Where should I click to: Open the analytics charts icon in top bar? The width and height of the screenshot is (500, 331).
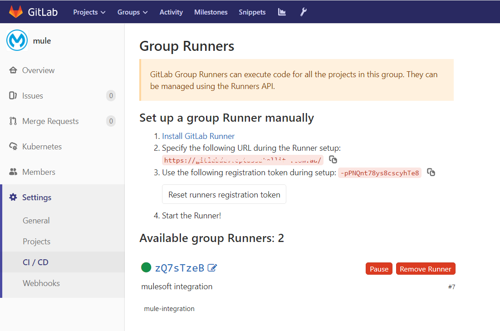click(x=282, y=12)
